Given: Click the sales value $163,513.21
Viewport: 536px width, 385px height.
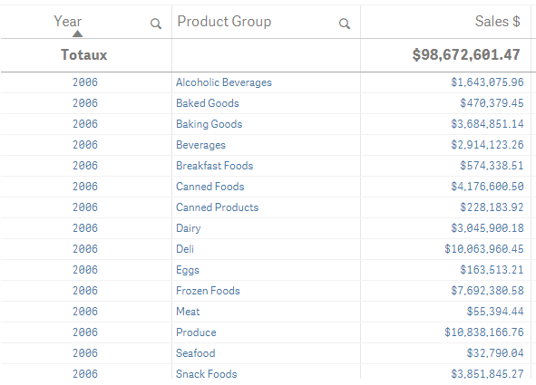Looking at the screenshot, I should [x=492, y=270].
